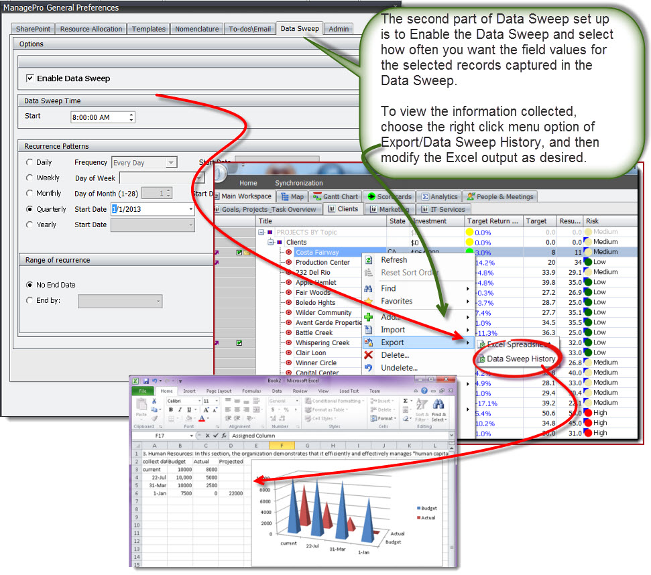Open Sort & Filter in Excel's Editing group
651x575 pixels.
(x=422, y=409)
